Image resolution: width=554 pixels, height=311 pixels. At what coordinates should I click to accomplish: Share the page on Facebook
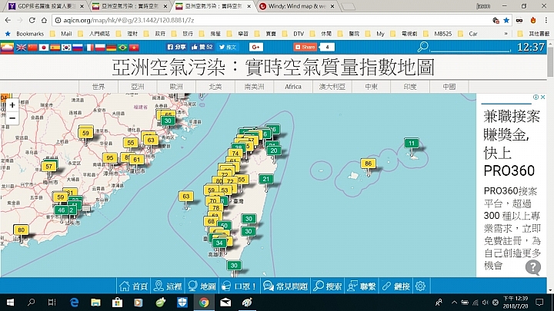point(176,47)
